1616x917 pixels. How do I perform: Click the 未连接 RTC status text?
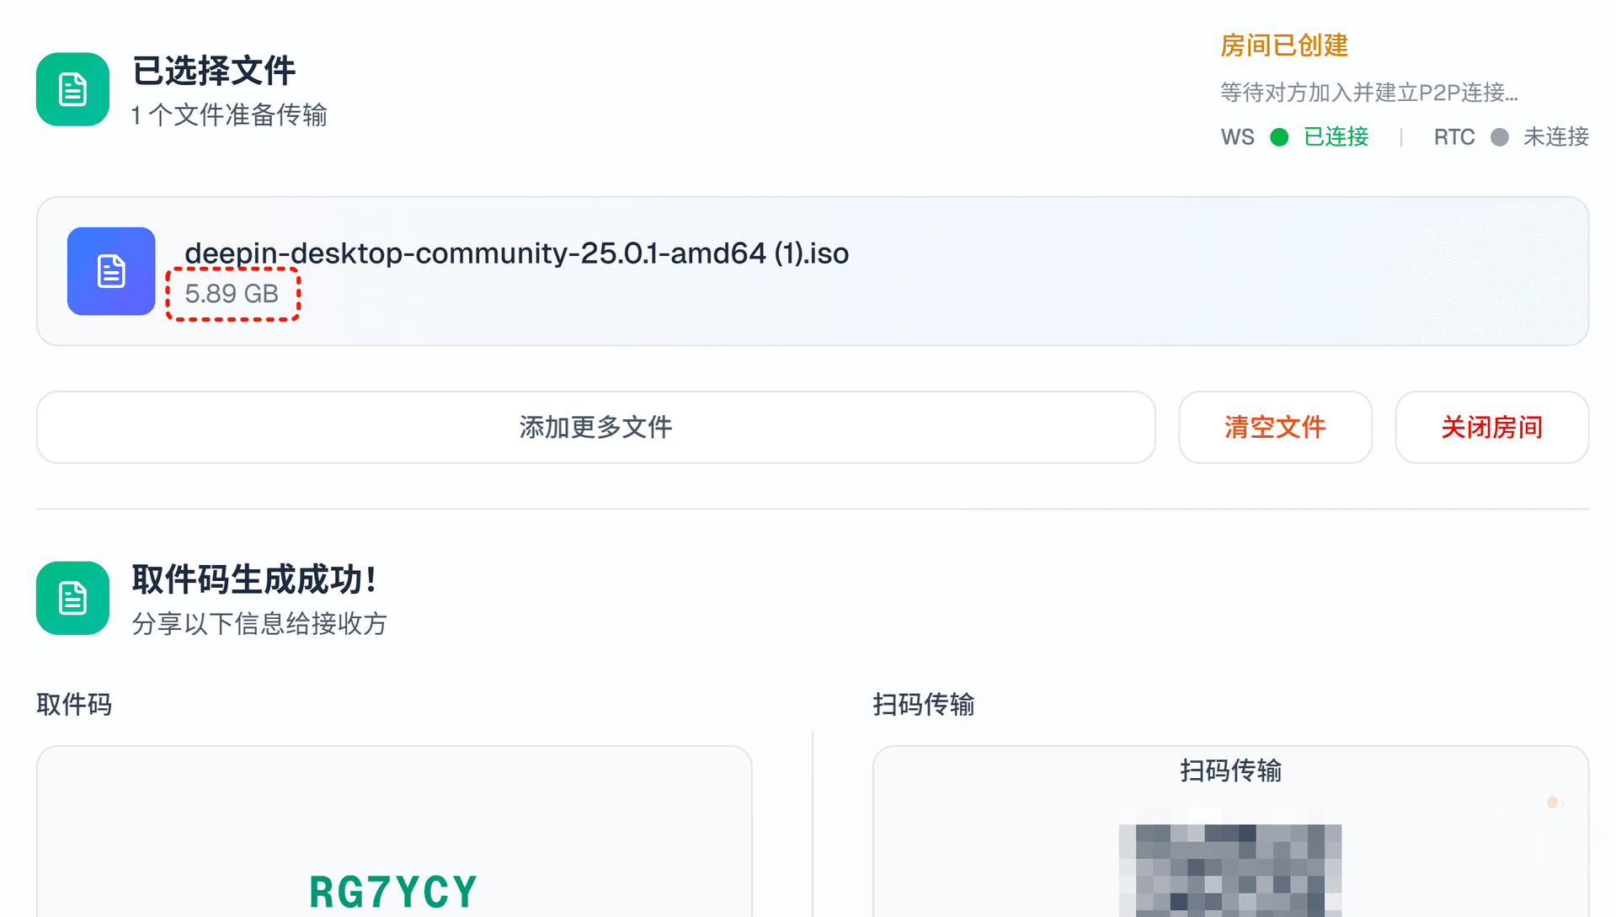pos(1555,137)
